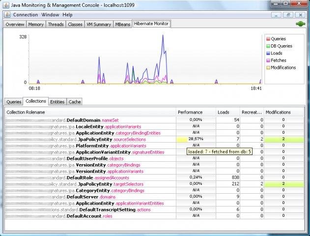The height and width of the screenshot is (236, 310).
Task: Sort by Recreations column header
Action: point(252,112)
